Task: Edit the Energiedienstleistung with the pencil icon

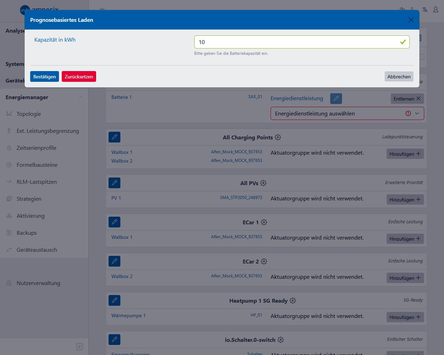Action: (x=336, y=99)
